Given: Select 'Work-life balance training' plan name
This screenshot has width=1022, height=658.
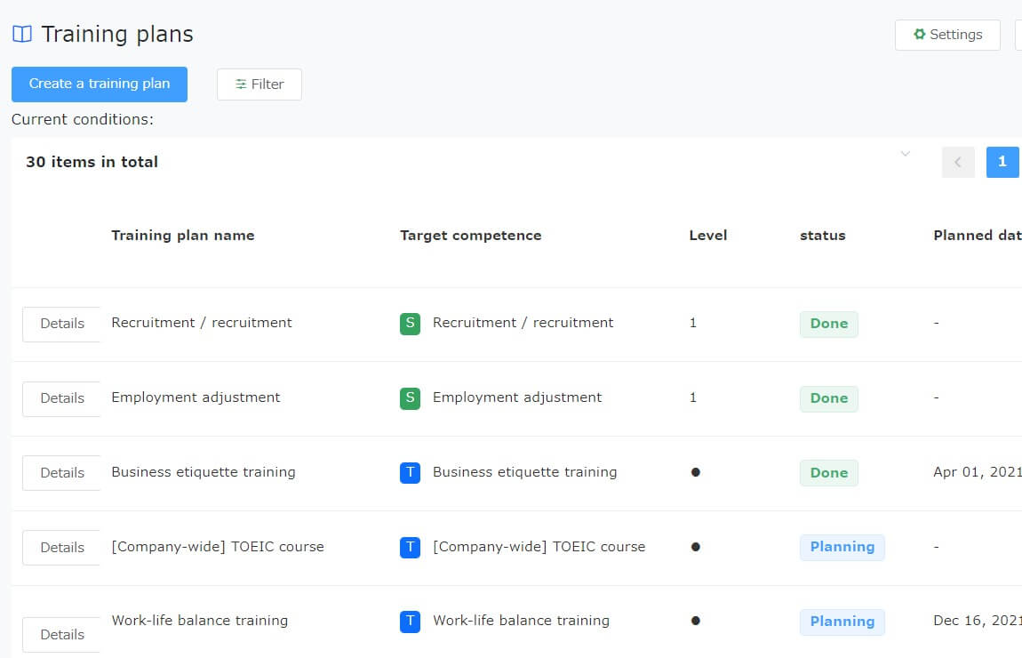Looking at the screenshot, I should pos(199,621).
